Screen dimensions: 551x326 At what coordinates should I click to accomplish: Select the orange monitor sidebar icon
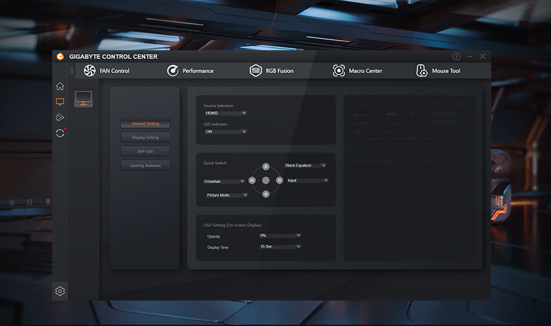tap(60, 102)
